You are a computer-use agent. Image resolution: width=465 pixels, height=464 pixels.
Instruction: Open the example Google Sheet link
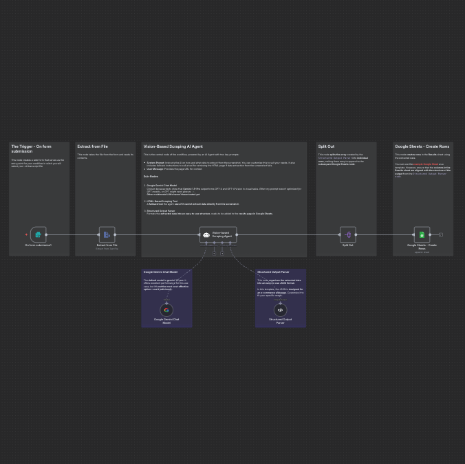click(425, 164)
